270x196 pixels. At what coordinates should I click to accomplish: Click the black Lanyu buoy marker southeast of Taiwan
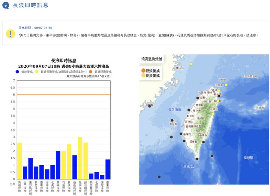[x=212, y=156]
